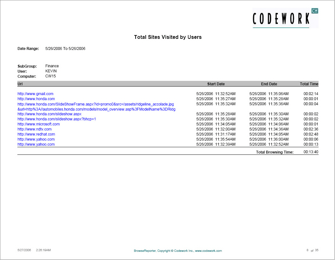Open the Honda SlideShowFrame.aspx promo link
This screenshot has width=335, height=260.
pyautogui.click(x=95, y=104)
